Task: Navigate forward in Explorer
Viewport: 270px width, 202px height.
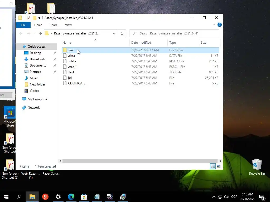Action: click(x=28, y=33)
